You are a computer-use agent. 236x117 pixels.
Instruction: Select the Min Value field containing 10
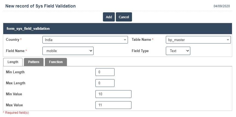pyautogui.click(x=113, y=94)
